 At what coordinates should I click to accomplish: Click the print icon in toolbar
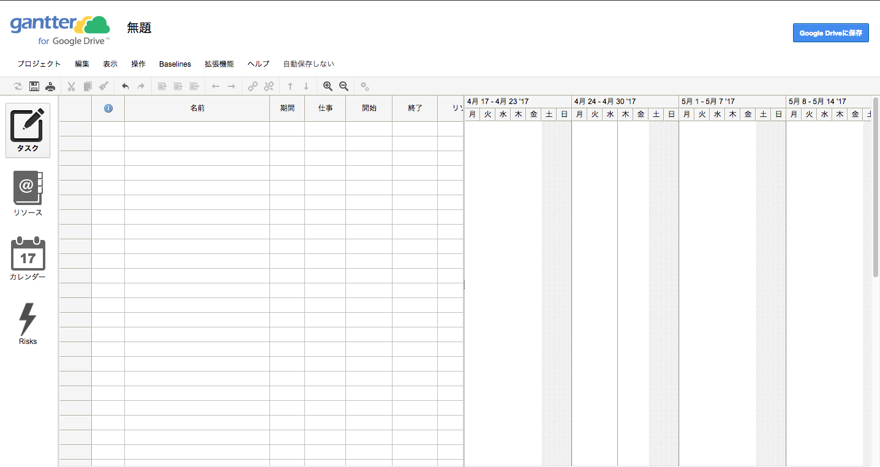(x=50, y=86)
